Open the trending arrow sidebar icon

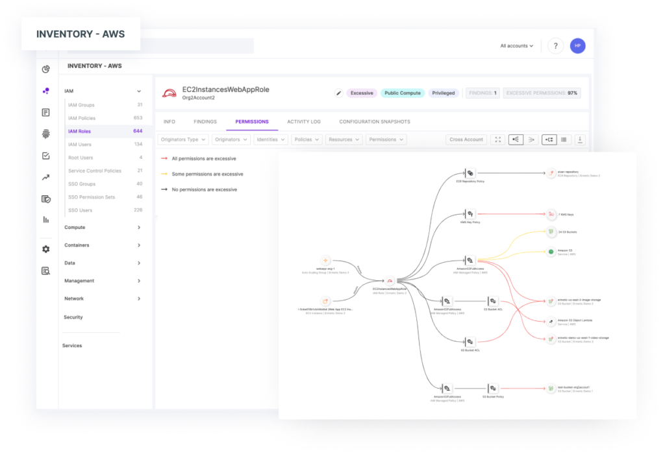pos(46,177)
